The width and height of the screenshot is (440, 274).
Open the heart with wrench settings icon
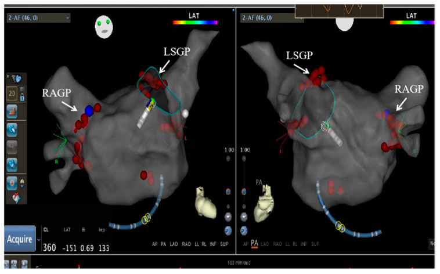coord(16,197)
